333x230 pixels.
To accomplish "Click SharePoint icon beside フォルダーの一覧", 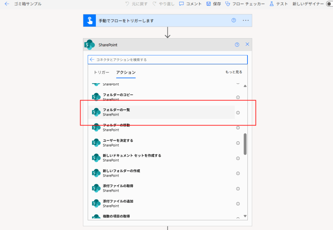I will click(96, 112).
